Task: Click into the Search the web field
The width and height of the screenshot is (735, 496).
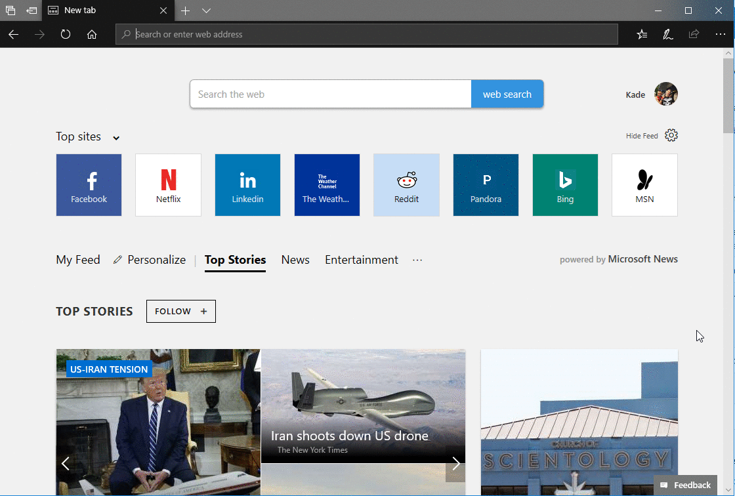Action: 330,94
